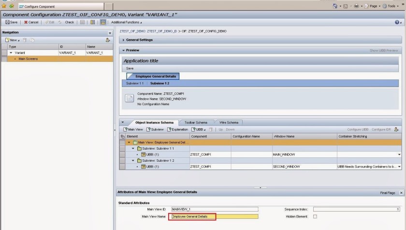This screenshot has height=230, width=406.
Task: Collapse the Variant tree node
Action: [x=11, y=52]
